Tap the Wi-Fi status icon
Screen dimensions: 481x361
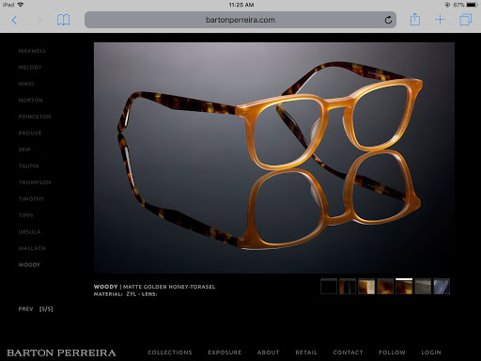point(21,5)
